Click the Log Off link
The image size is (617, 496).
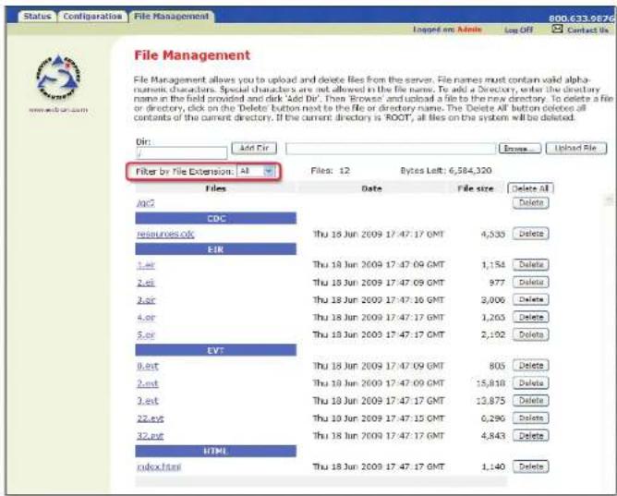518,30
